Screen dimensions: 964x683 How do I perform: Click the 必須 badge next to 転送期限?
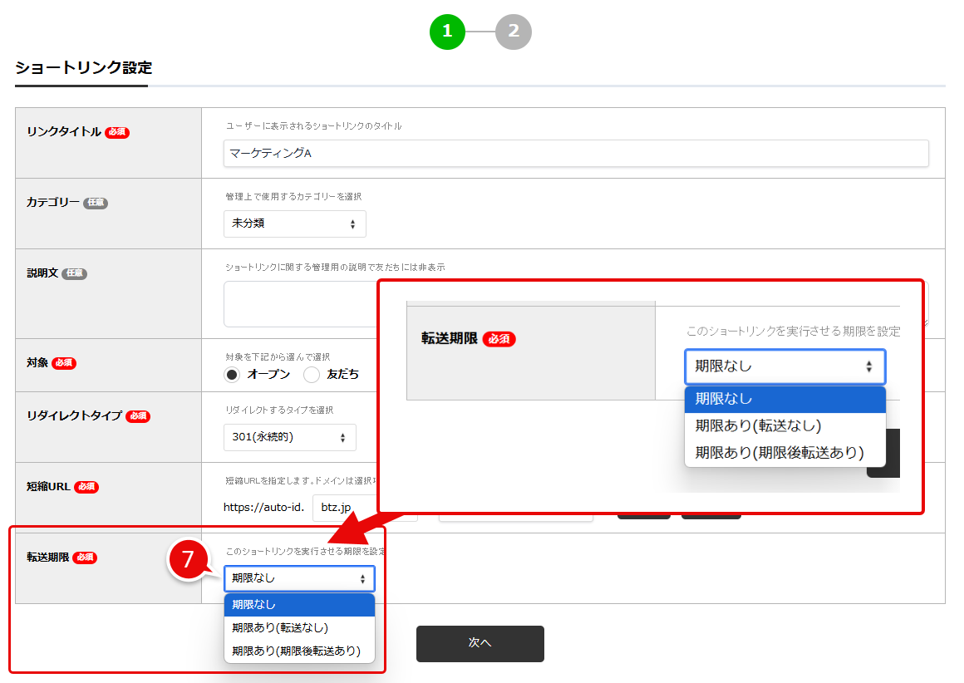(x=87, y=558)
